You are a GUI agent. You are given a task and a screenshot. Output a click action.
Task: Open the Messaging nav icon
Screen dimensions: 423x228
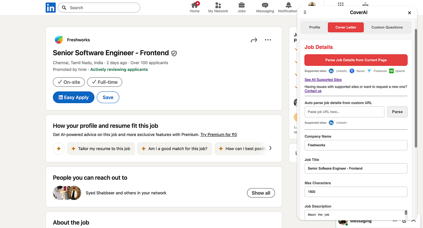[x=265, y=5]
